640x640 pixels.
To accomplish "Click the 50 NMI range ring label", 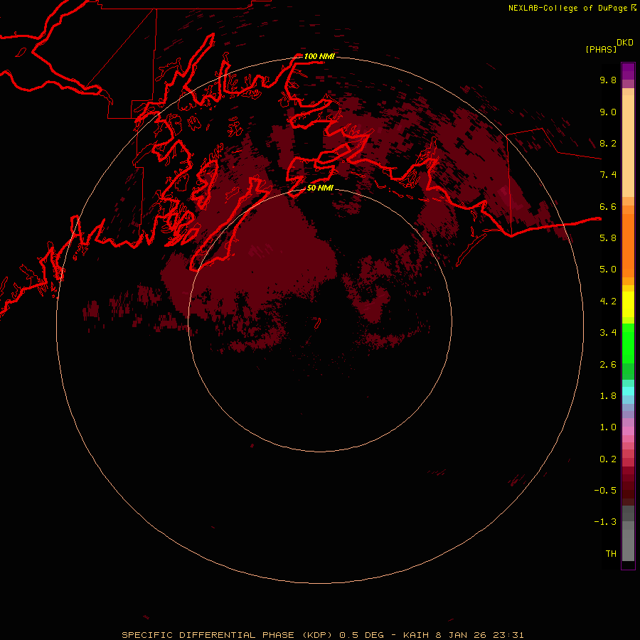I will pyautogui.click(x=320, y=188).
